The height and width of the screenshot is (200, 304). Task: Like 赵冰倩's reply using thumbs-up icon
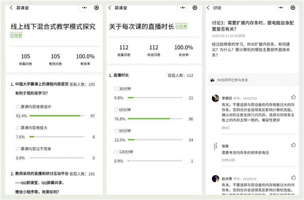pos(293,178)
